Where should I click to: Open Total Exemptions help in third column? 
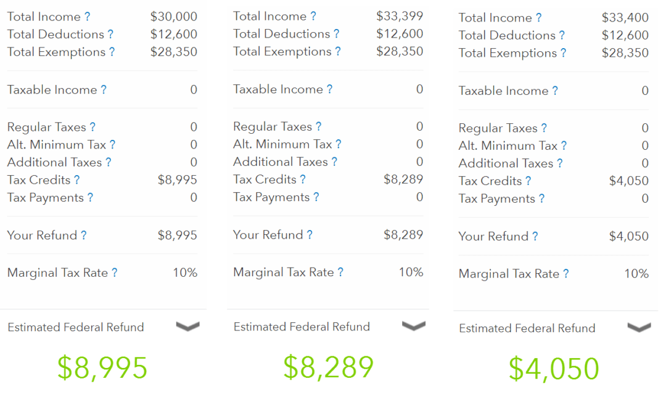tap(564, 53)
